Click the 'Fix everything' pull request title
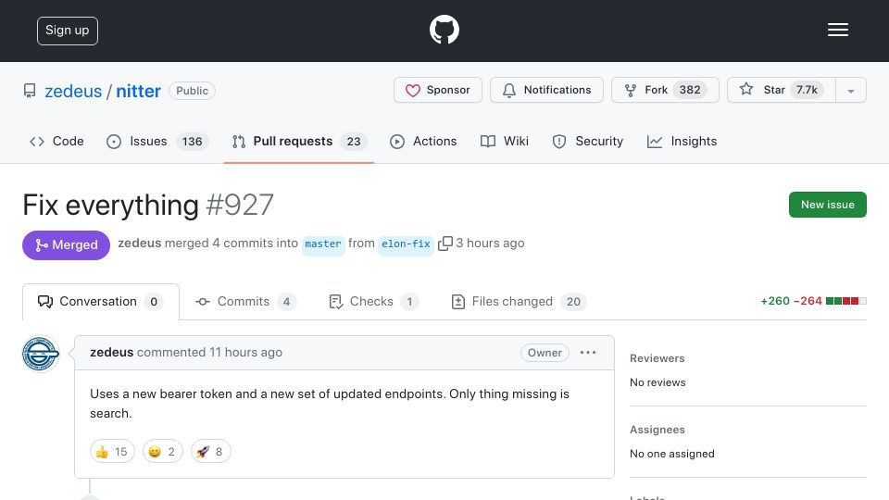The width and height of the screenshot is (889, 500). point(110,205)
